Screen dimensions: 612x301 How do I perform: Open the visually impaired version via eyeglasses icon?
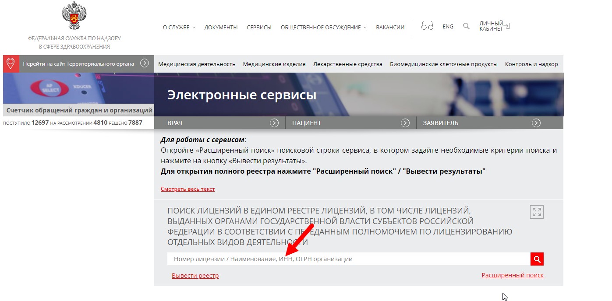pos(427,26)
